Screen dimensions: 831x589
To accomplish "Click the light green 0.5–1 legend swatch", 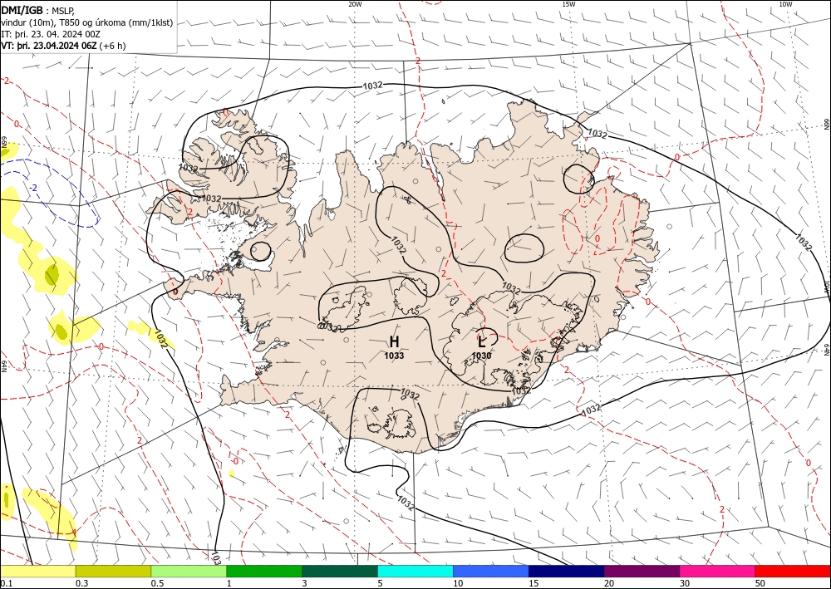I will [189, 571].
